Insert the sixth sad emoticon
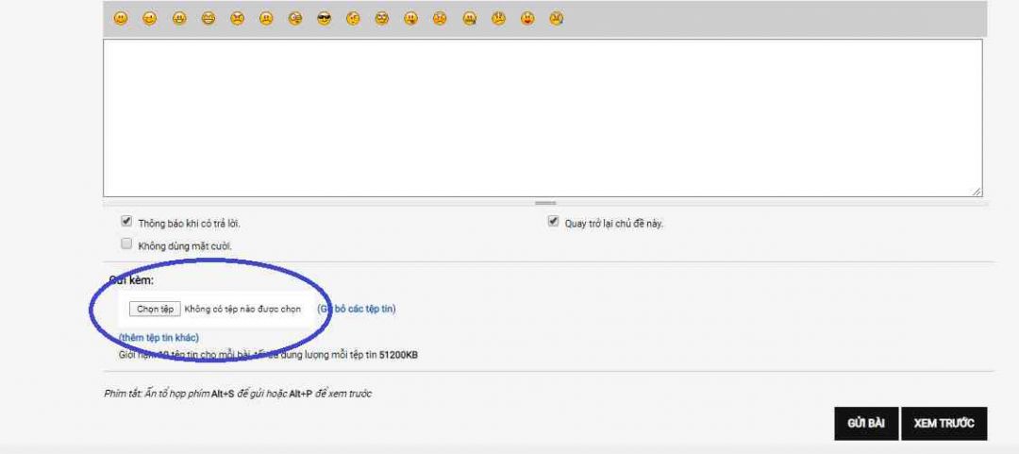The height and width of the screenshot is (454, 1019). point(267,19)
